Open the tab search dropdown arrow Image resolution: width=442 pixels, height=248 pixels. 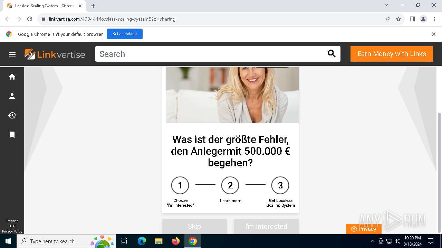pyautogui.click(x=386, y=5)
